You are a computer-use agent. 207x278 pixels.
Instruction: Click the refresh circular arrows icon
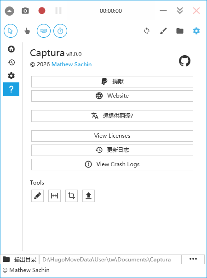pos(147,31)
